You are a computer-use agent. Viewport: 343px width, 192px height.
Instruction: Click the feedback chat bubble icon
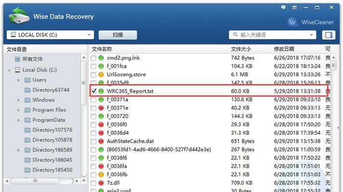click(283, 7)
